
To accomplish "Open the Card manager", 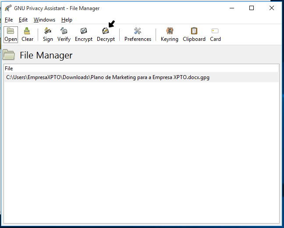I will tap(215, 35).
